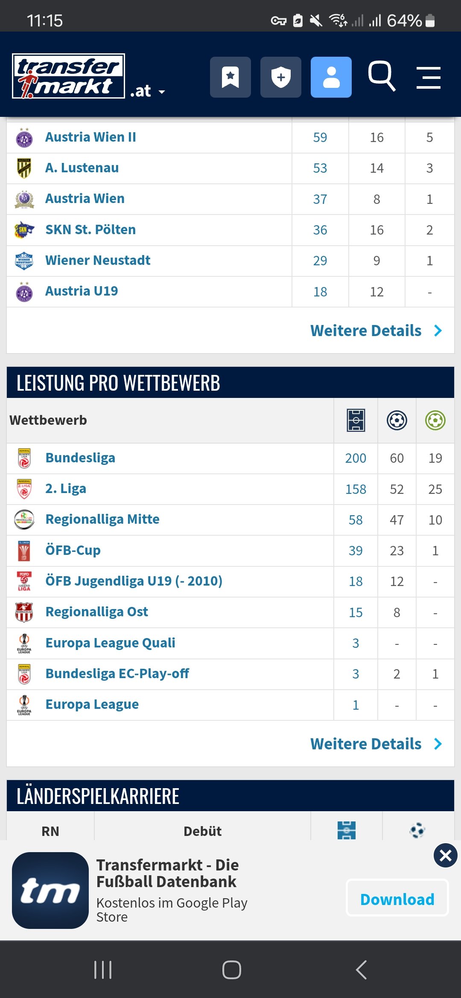Tap the shield plus icon

281,77
